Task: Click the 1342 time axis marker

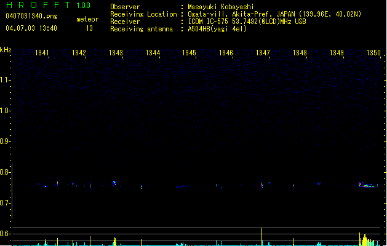Action: click(x=79, y=53)
